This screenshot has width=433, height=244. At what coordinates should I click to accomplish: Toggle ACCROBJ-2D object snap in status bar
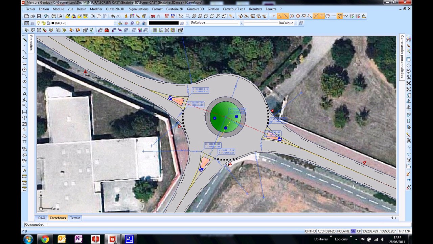326,231
